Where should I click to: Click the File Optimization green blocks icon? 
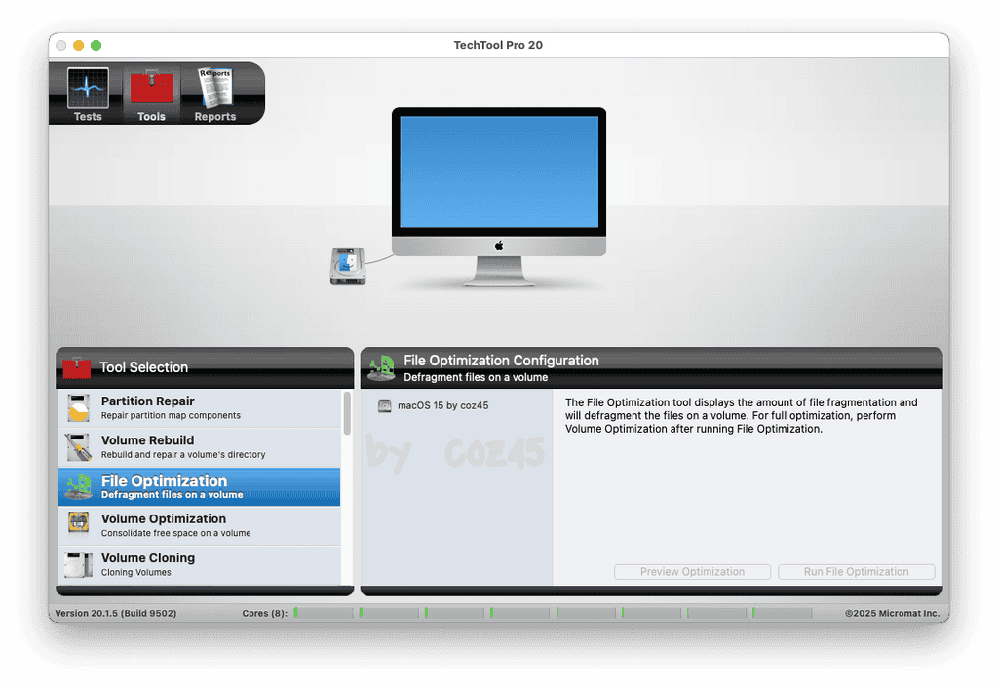point(78,486)
